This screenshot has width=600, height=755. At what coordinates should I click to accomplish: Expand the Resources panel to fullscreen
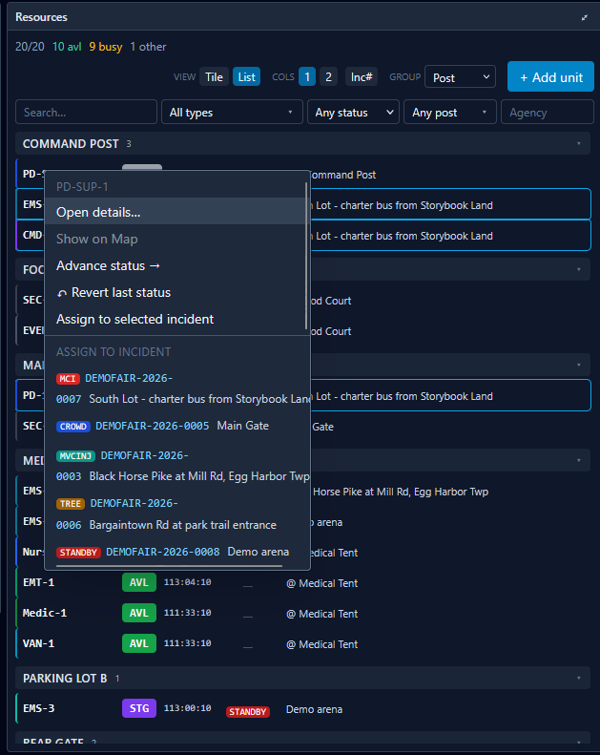click(x=584, y=17)
